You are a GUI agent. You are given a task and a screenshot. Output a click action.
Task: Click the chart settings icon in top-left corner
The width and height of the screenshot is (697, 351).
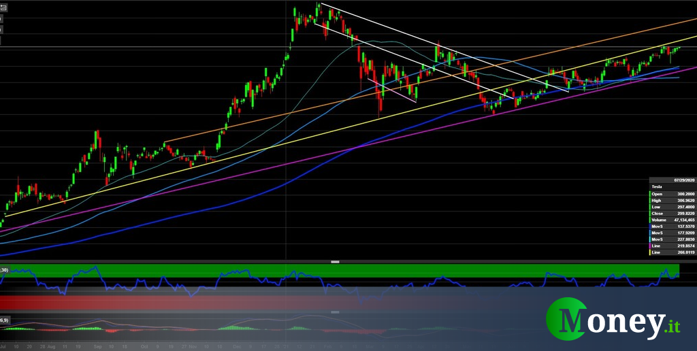click(x=2, y=7)
